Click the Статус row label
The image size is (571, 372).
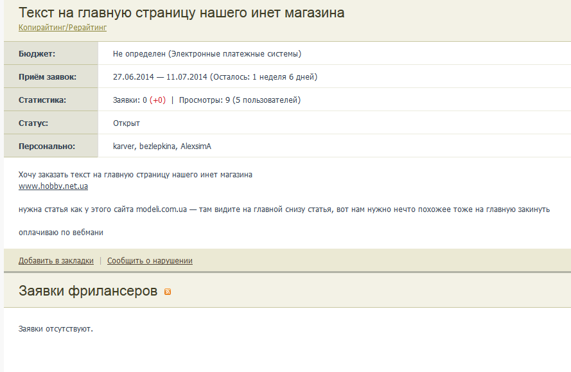click(33, 123)
